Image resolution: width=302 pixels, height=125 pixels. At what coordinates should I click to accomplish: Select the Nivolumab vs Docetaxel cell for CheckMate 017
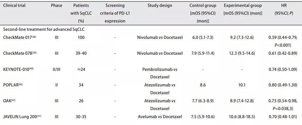[x=159, y=37]
